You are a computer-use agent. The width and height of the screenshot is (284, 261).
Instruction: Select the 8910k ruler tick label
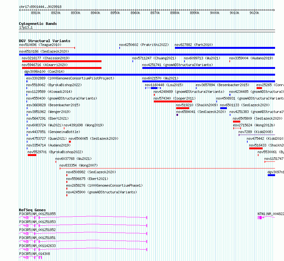click(36, 13)
